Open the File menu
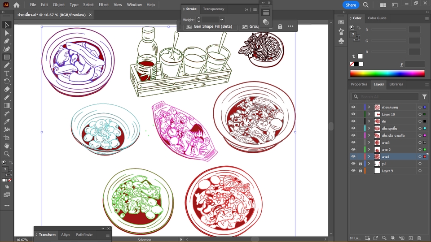The height and width of the screenshot is (242, 431). 33,4
